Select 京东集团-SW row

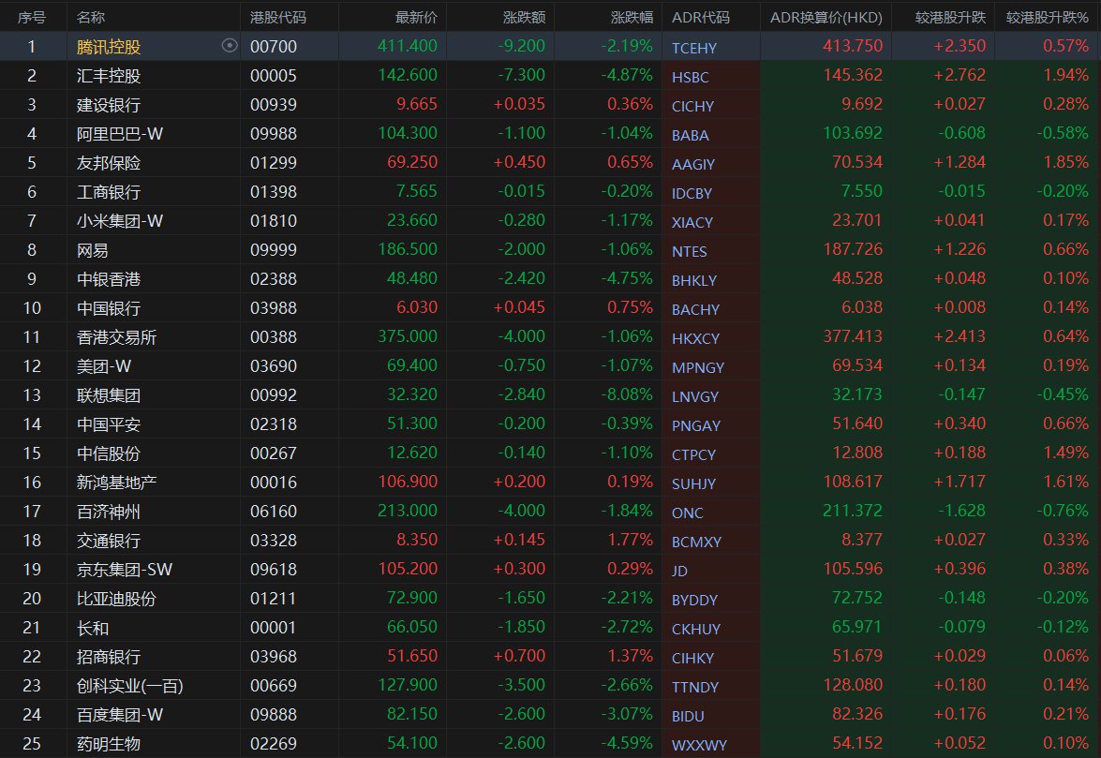(x=551, y=569)
